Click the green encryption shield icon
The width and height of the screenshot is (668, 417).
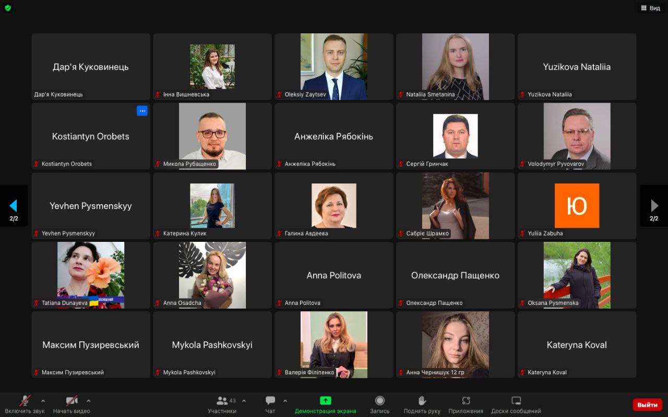tap(8, 8)
